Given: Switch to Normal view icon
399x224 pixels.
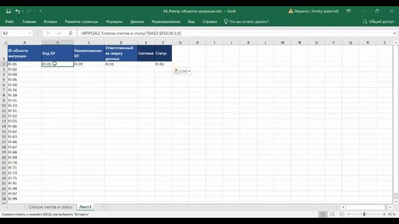Looking at the screenshot, I should [323, 214].
